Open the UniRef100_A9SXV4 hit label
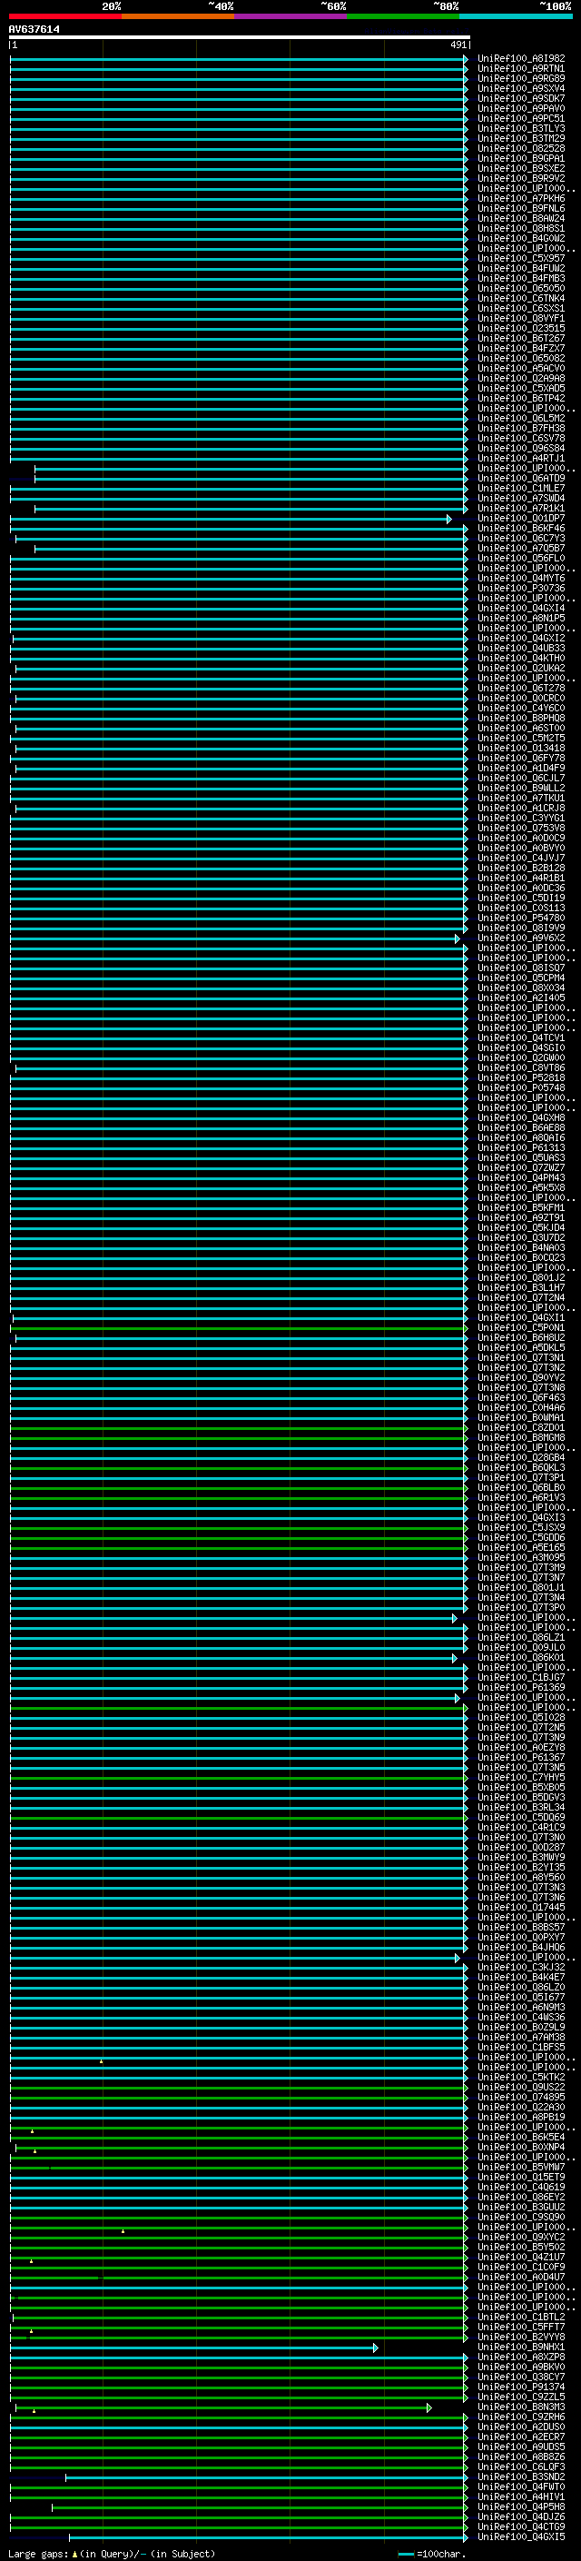 [x=521, y=88]
